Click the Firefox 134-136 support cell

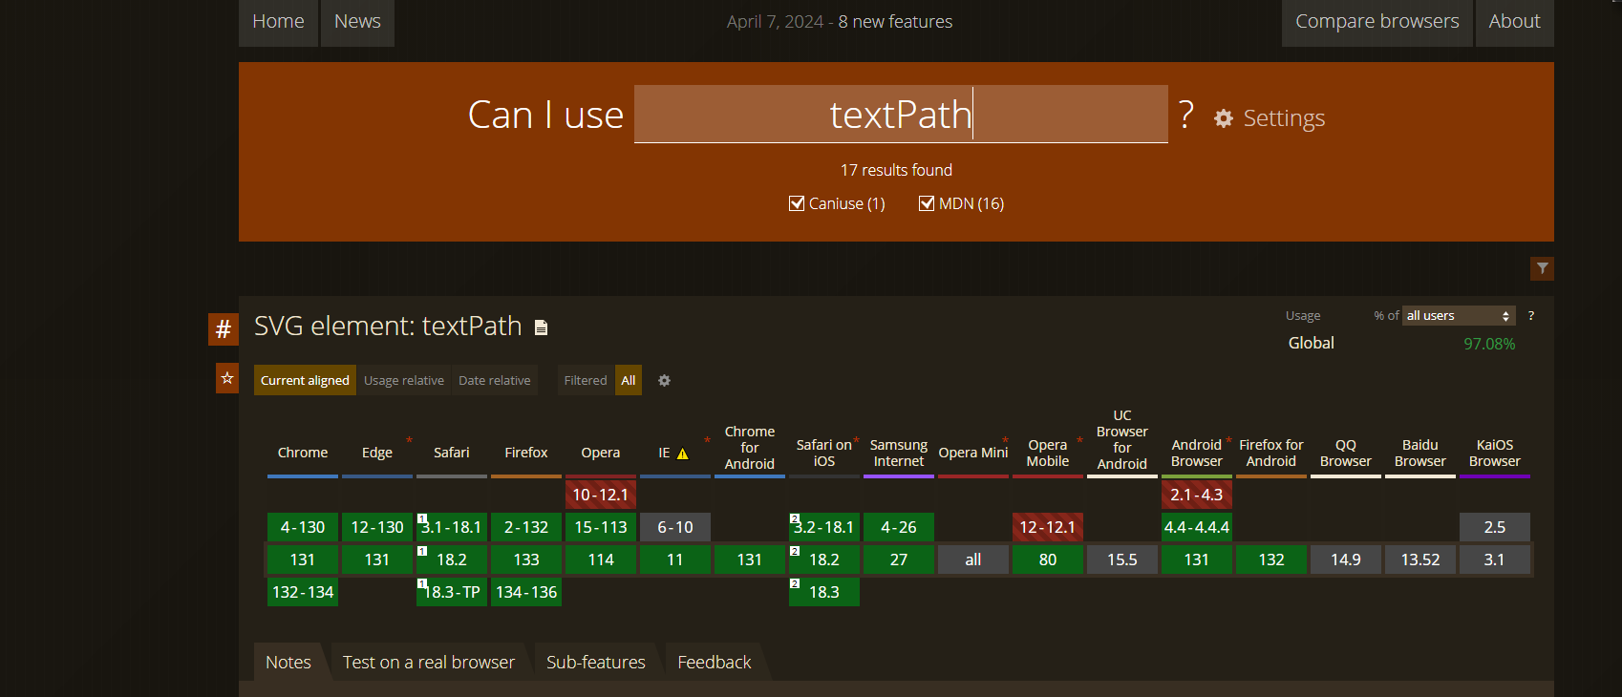coord(526,592)
